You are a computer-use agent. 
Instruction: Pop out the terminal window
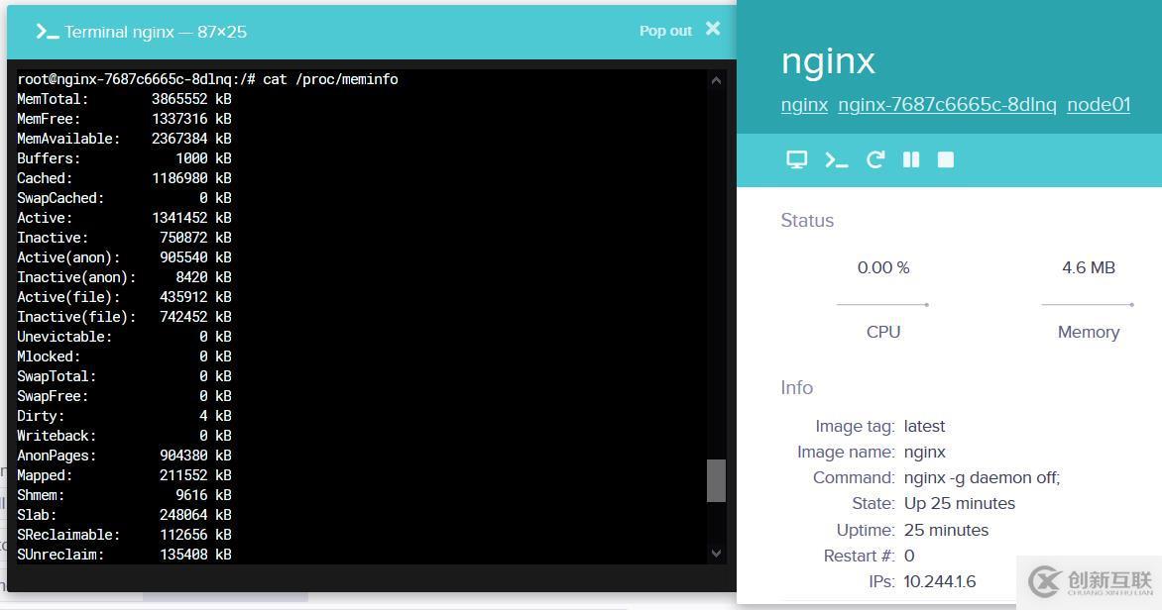(665, 31)
